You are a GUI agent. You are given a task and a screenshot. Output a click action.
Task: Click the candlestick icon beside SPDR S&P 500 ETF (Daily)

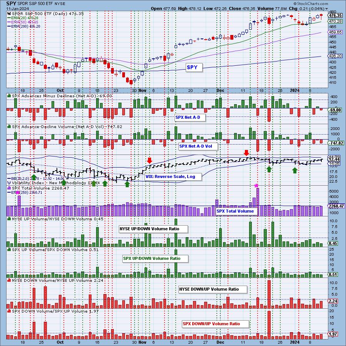coord(9,14)
